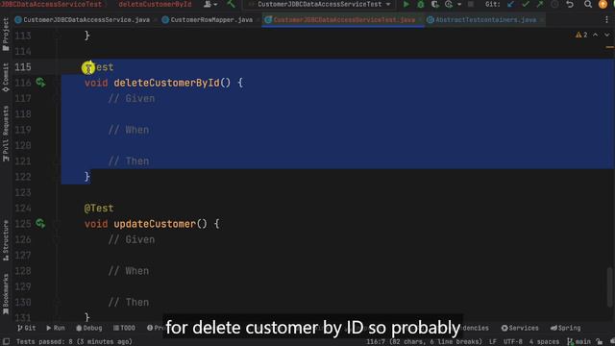Run updateCustomer test from gutter icon
The height and width of the screenshot is (346, 615).
point(40,224)
